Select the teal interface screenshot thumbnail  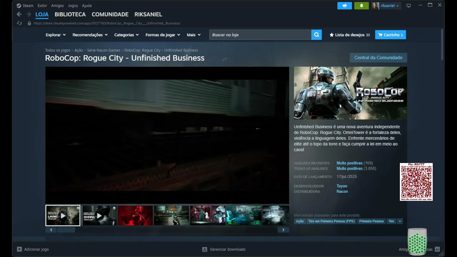click(x=243, y=216)
